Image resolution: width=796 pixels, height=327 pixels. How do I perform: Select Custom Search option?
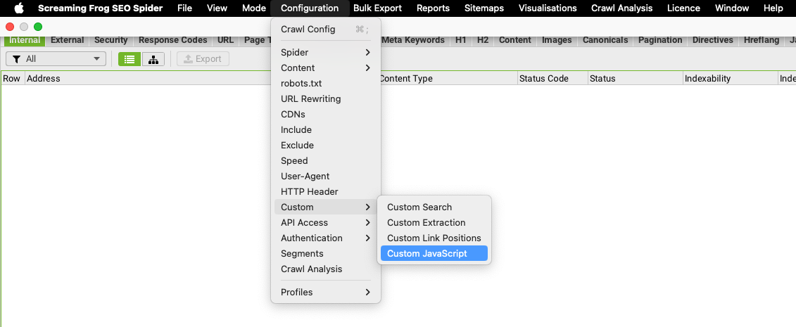point(434,207)
